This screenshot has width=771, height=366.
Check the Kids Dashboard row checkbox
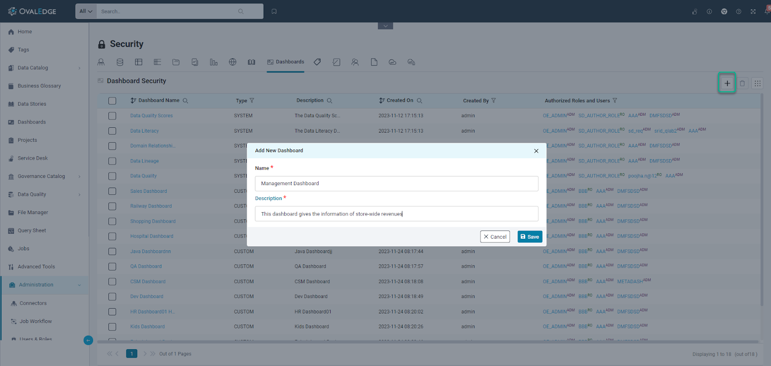112,327
